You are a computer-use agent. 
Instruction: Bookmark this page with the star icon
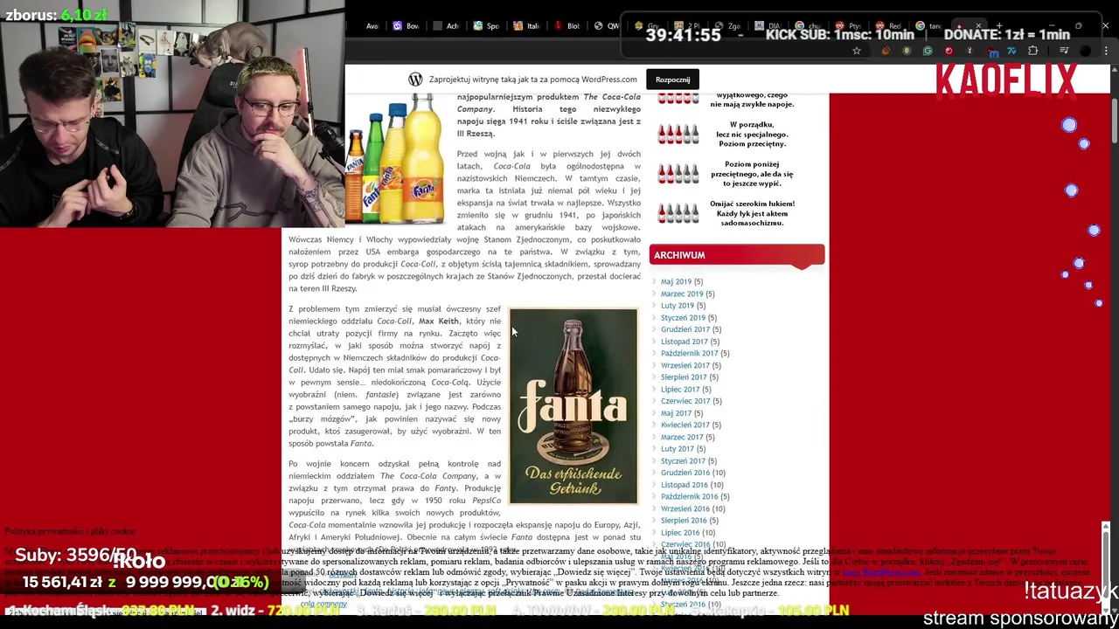point(857,51)
